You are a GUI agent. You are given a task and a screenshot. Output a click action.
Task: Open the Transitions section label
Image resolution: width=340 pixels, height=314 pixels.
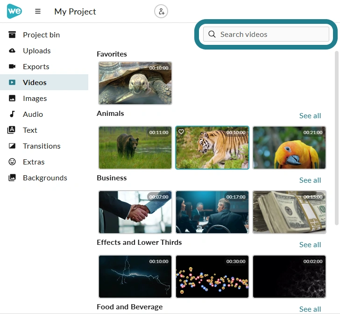pyautogui.click(x=42, y=146)
